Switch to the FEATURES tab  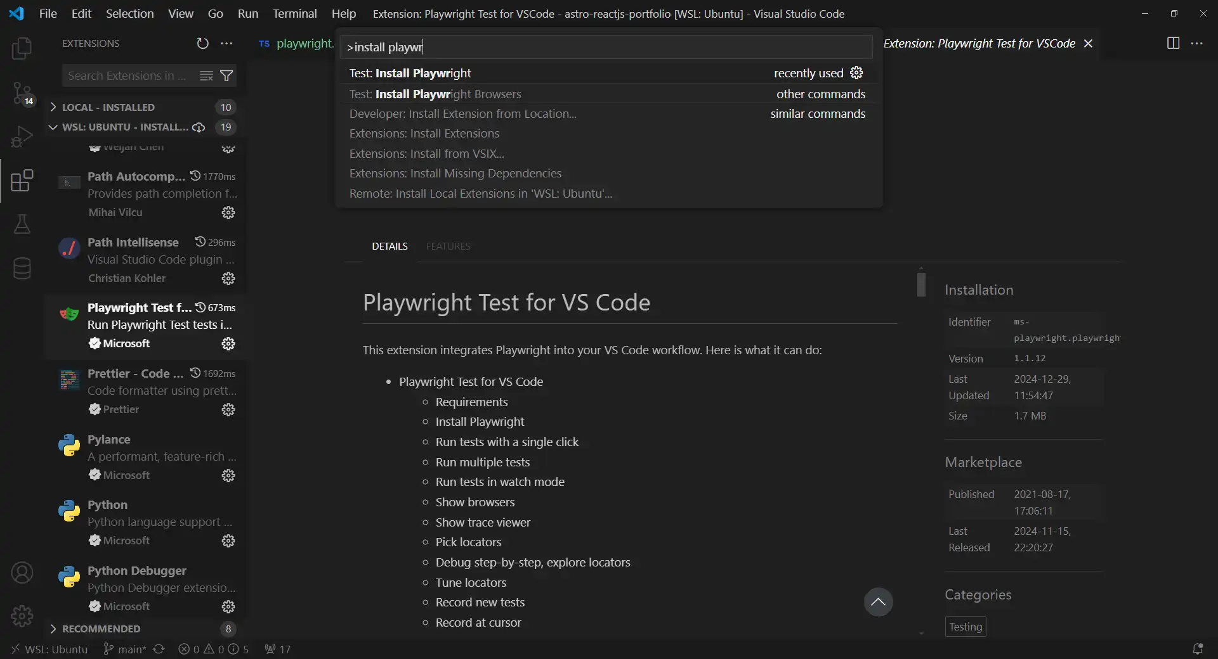coord(448,246)
